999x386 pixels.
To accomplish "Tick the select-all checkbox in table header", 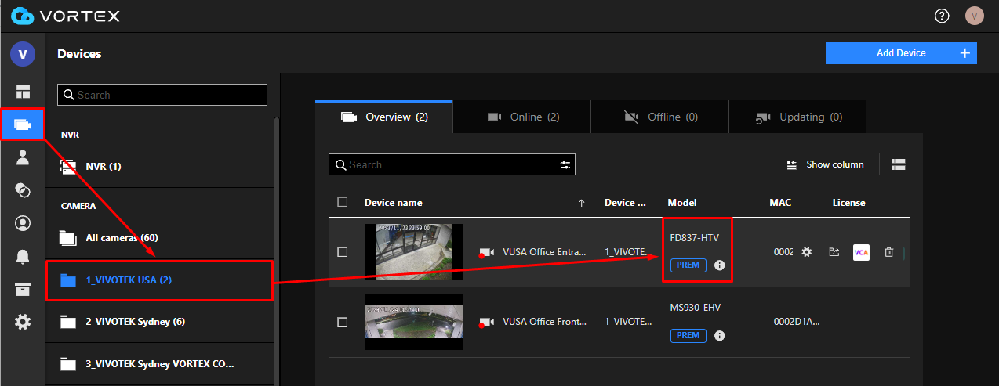I will pos(342,202).
